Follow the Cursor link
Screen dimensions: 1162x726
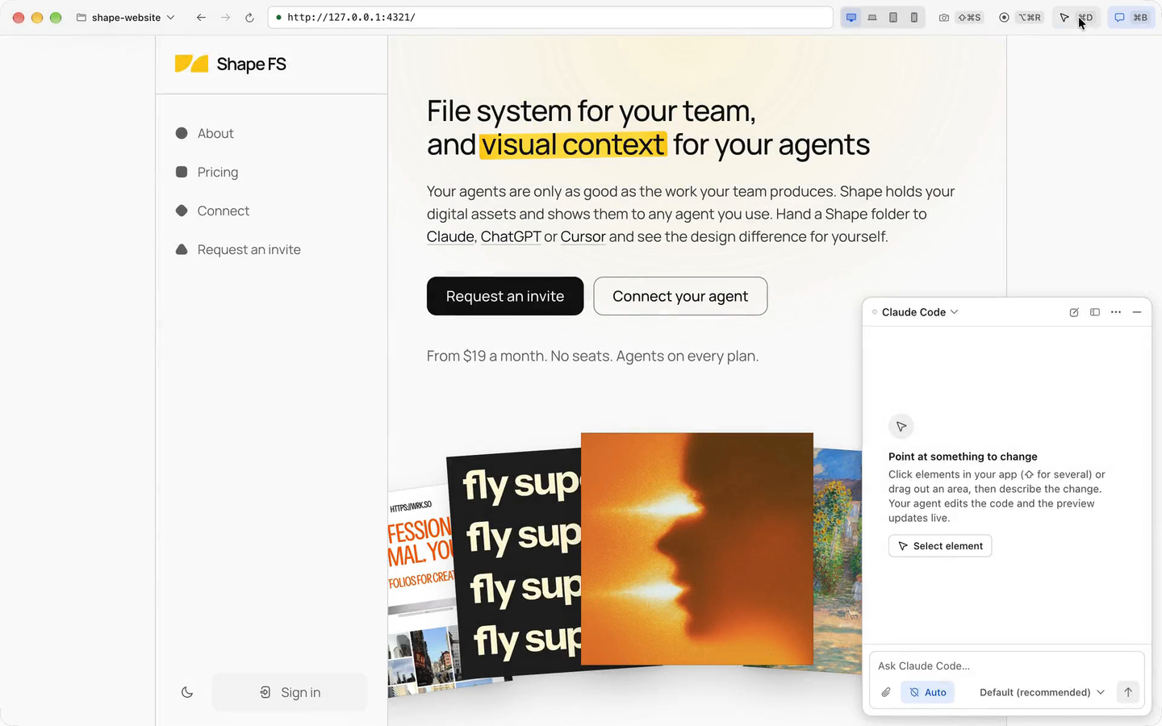click(583, 236)
